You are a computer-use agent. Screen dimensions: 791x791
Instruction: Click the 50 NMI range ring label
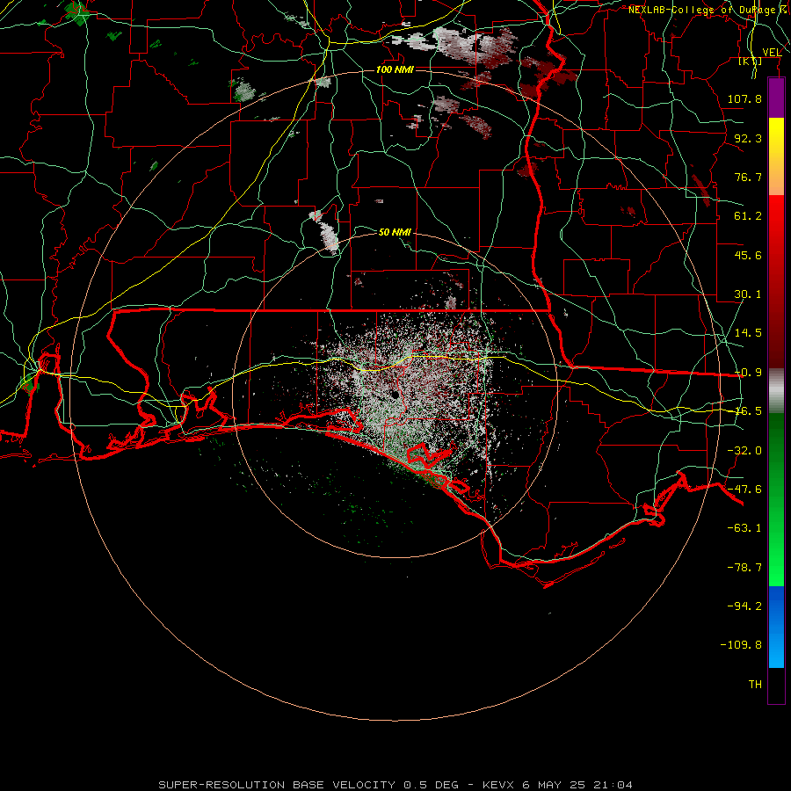395,232
